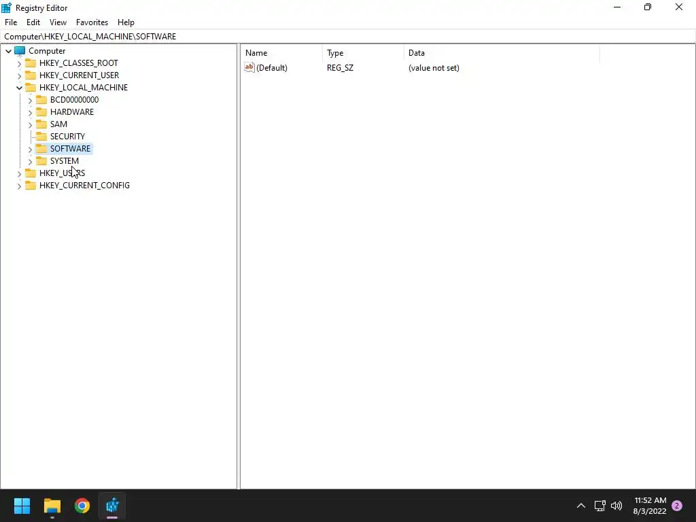The height and width of the screenshot is (522, 696).
Task: Click the registry path address bar
Action: click(x=348, y=37)
